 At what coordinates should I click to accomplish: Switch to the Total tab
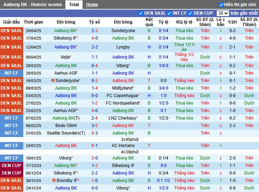74,5
